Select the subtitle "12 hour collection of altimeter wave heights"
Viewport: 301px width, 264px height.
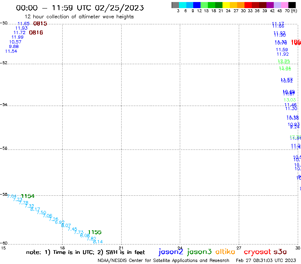[79, 17]
